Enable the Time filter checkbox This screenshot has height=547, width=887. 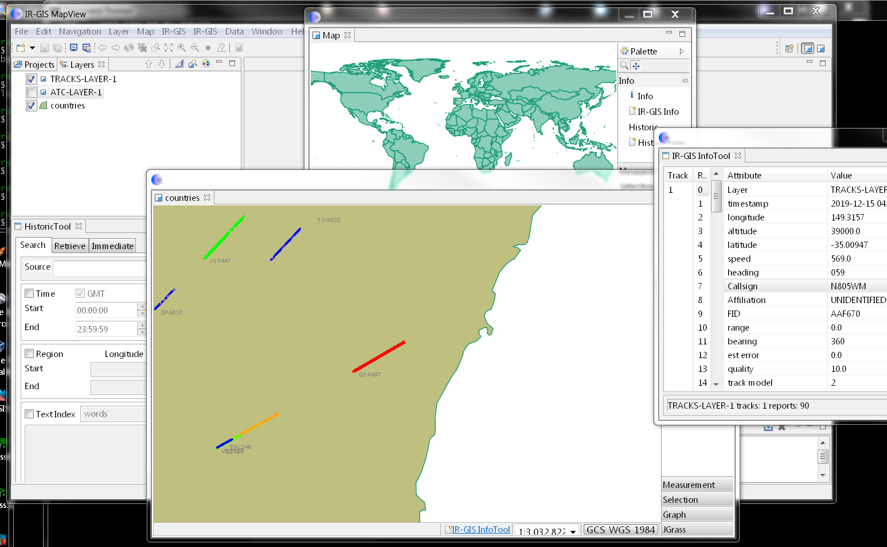point(29,294)
